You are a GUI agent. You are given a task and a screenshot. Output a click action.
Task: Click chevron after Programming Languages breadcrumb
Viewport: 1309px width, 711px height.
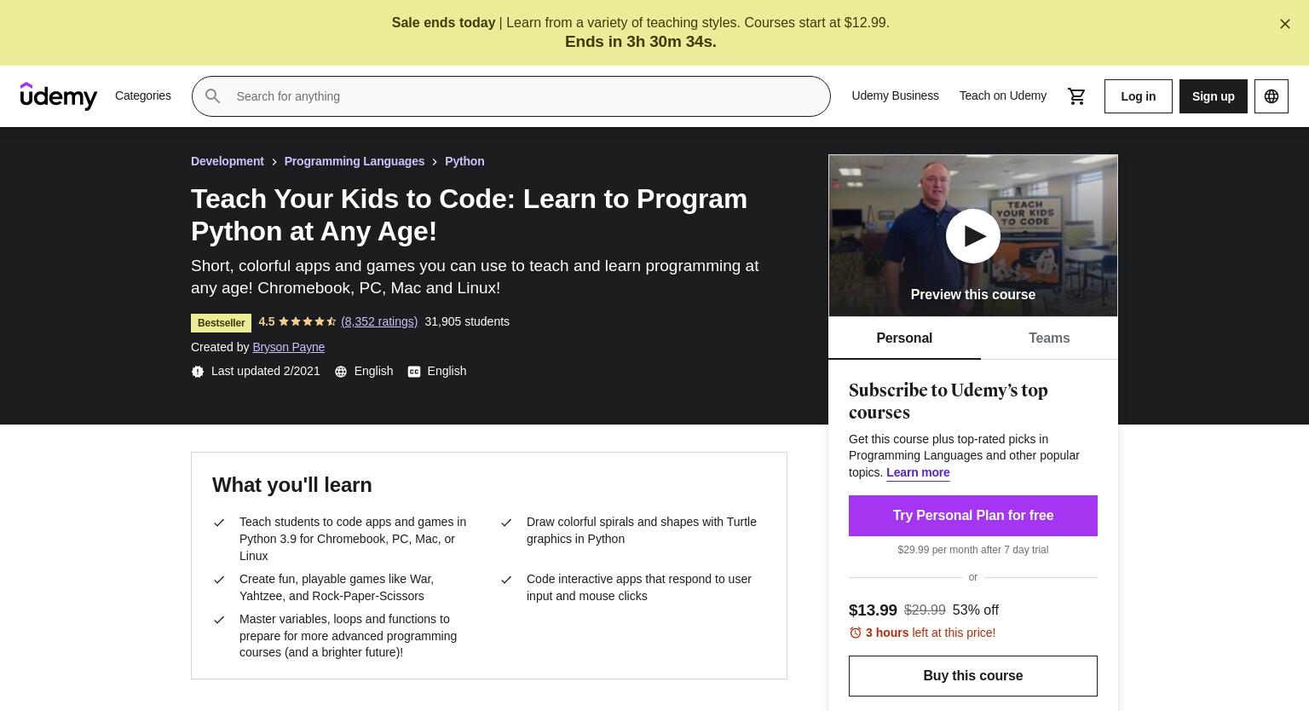tap(435, 162)
